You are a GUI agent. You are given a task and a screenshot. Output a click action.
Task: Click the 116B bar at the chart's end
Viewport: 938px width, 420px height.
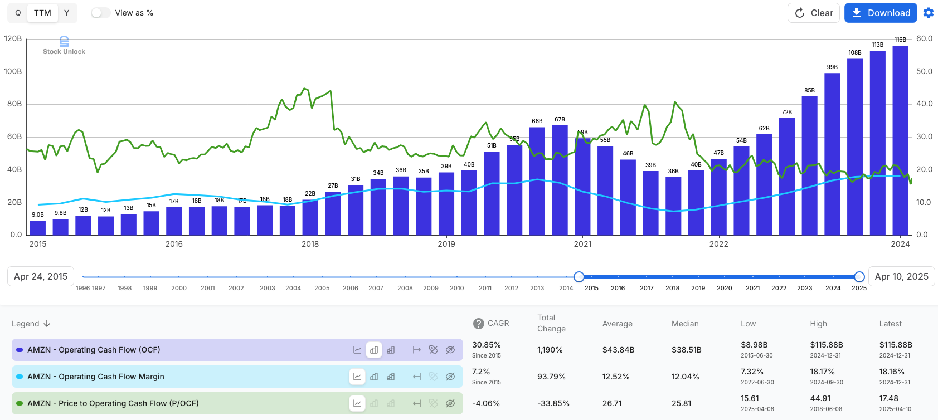pyautogui.click(x=900, y=140)
